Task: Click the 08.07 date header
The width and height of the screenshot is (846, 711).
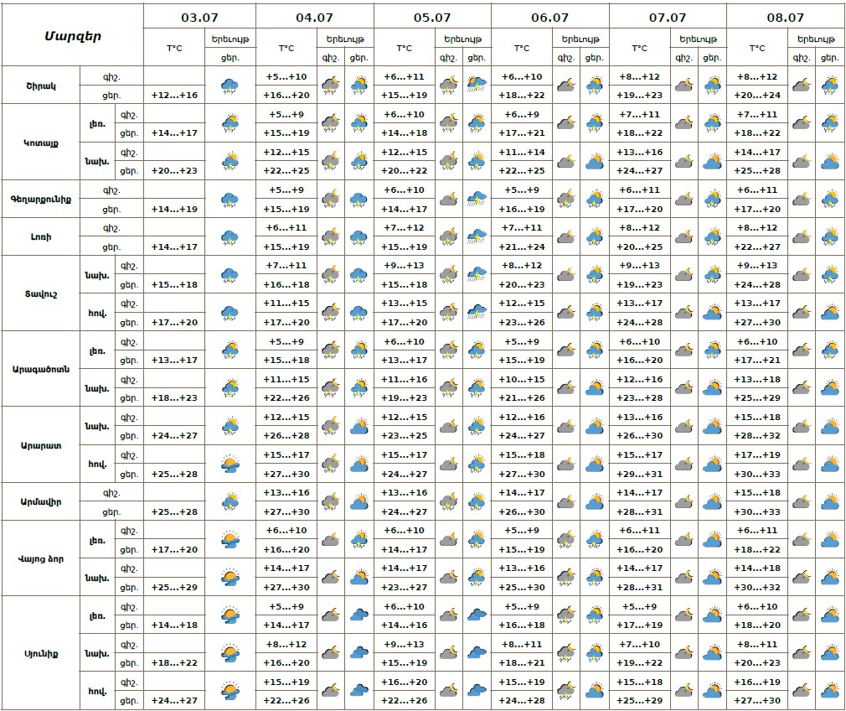Action: (786, 18)
